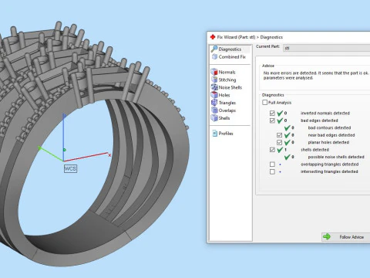This screenshot has height=278, width=370.
Task: Toggle the planar holes detected checkbox
Action: pos(280,142)
